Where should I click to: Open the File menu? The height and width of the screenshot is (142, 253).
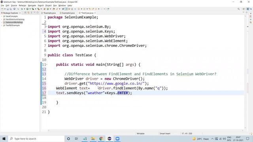click(x=2, y=6)
